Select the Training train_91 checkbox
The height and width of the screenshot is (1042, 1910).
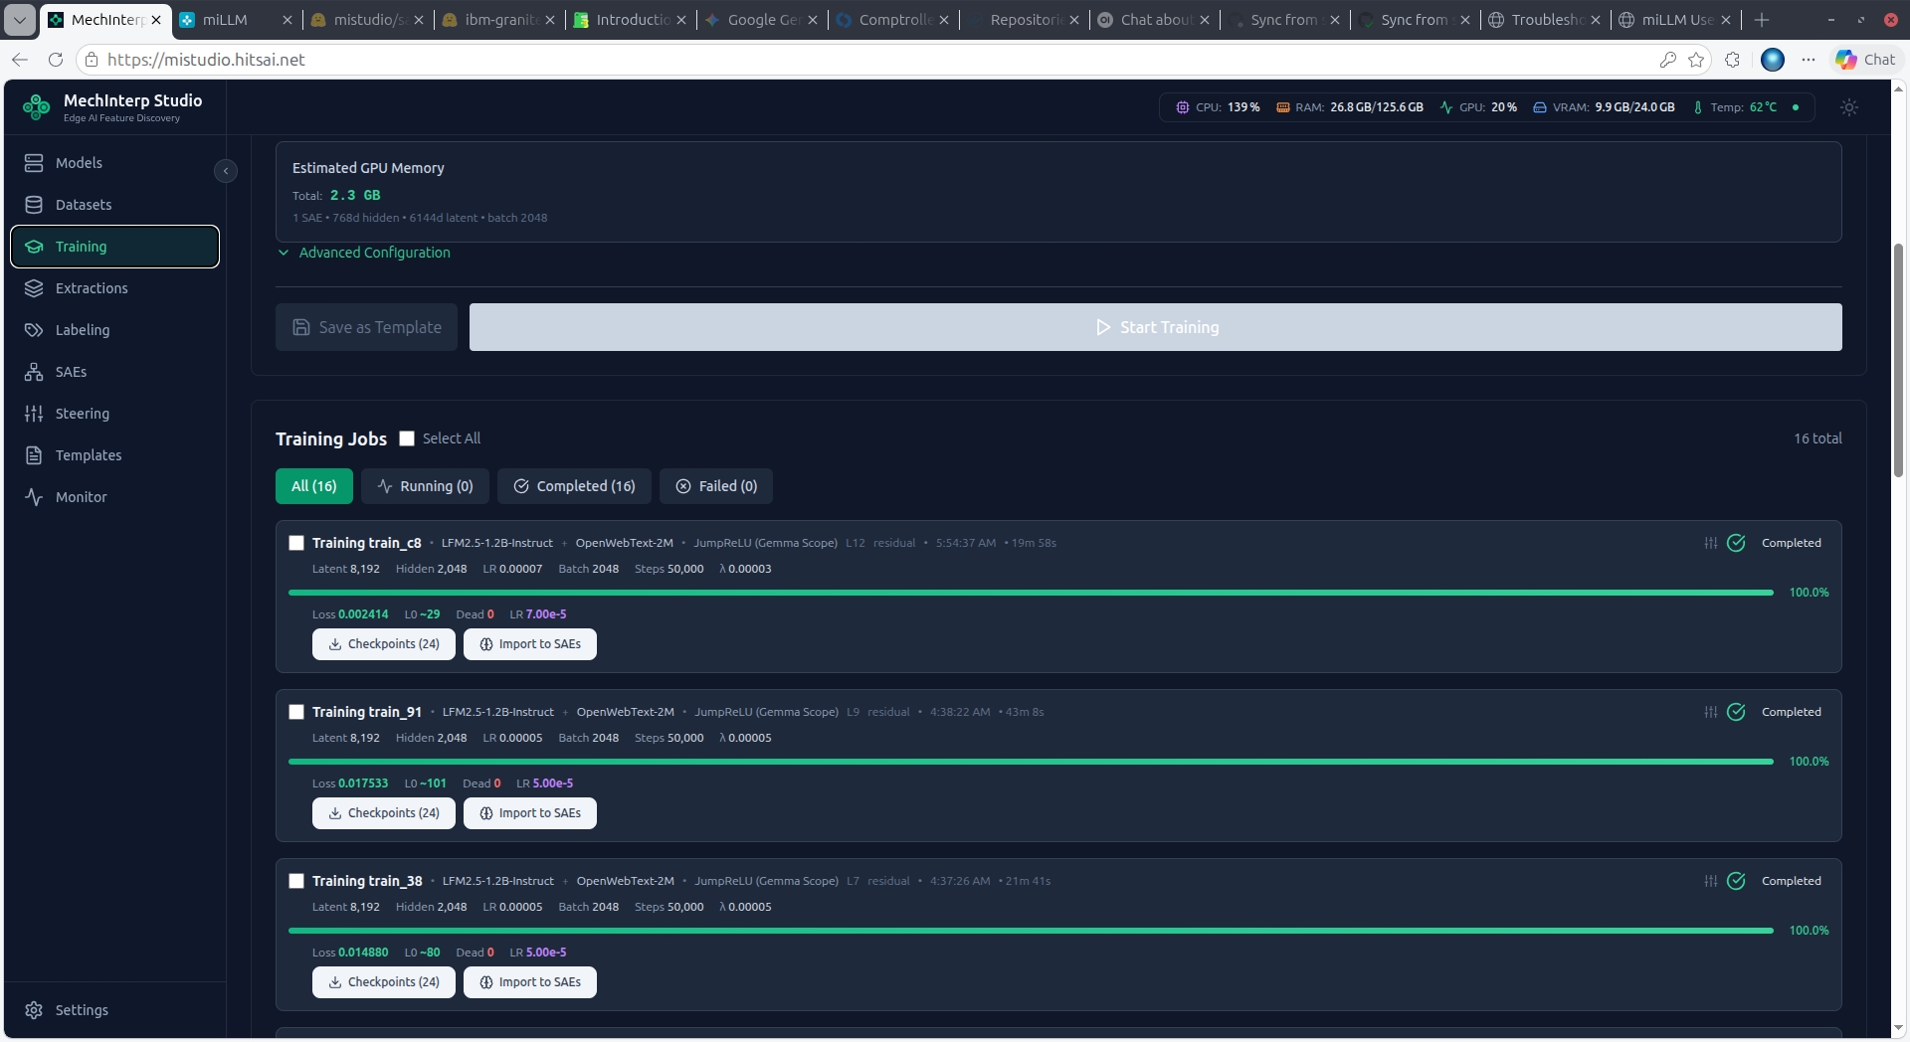click(x=296, y=712)
